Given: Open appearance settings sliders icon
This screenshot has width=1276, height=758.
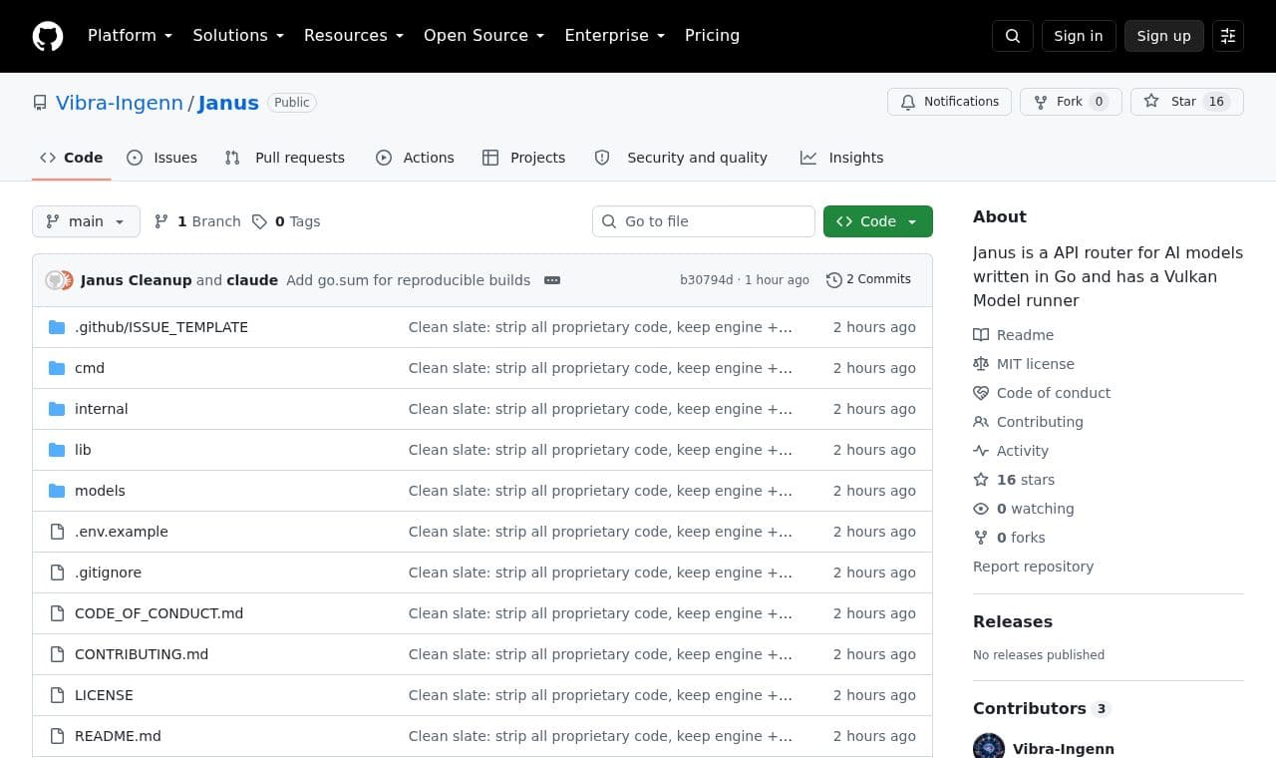Looking at the screenshot, I should (1228, 36).
